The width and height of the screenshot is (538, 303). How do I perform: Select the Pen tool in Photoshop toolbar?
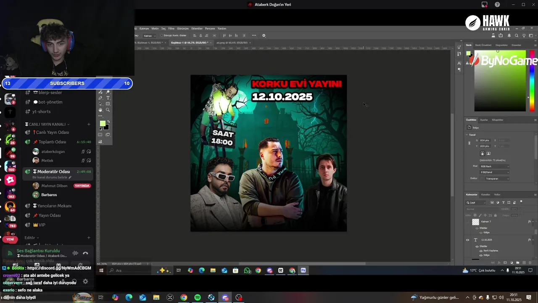coord(100,98)
